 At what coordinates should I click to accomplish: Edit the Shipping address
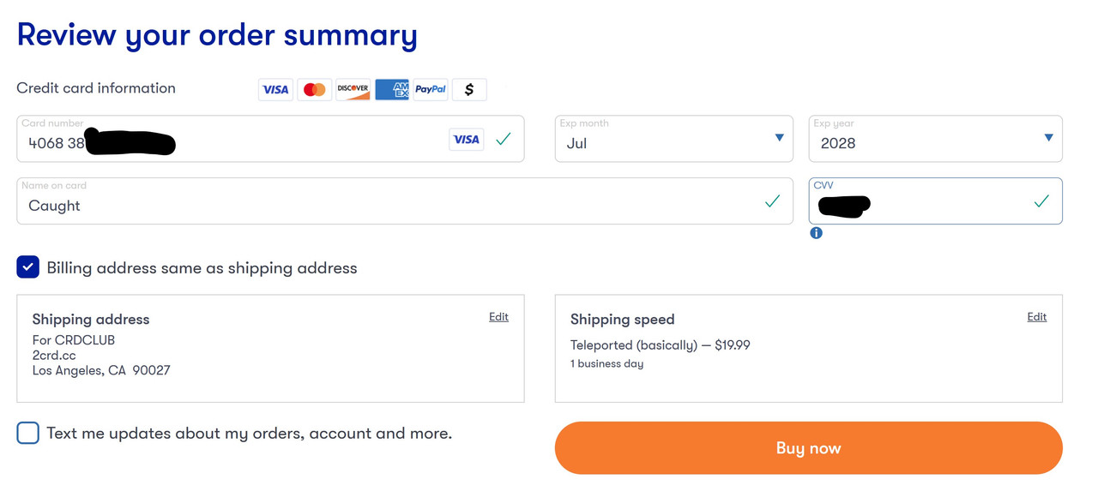498,317
